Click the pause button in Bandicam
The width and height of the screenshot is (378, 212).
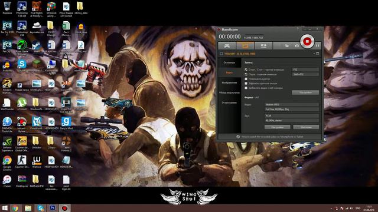click(x=318, y=45)
